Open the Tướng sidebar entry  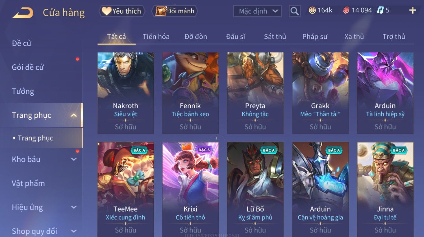point(23,91)
